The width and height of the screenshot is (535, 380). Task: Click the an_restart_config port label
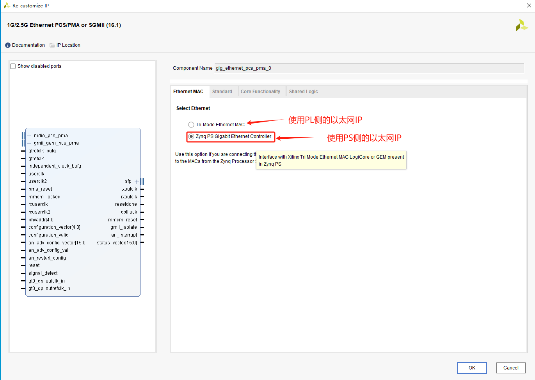coord(47,258)
